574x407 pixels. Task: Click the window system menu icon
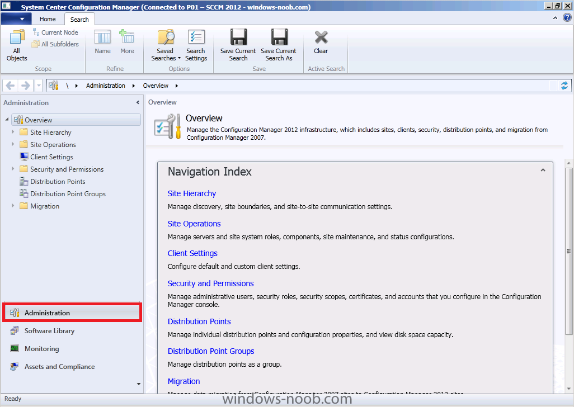(7, 6)
